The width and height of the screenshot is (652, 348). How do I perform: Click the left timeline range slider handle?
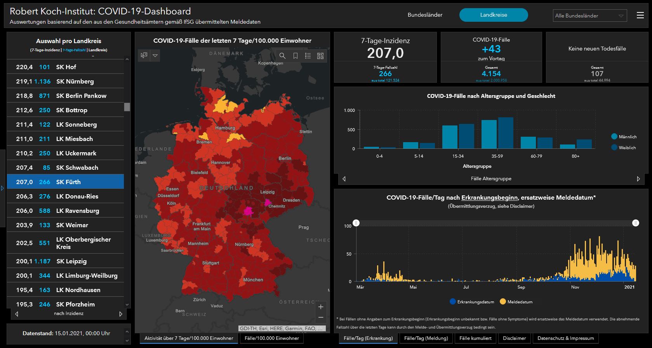[356, 223]
